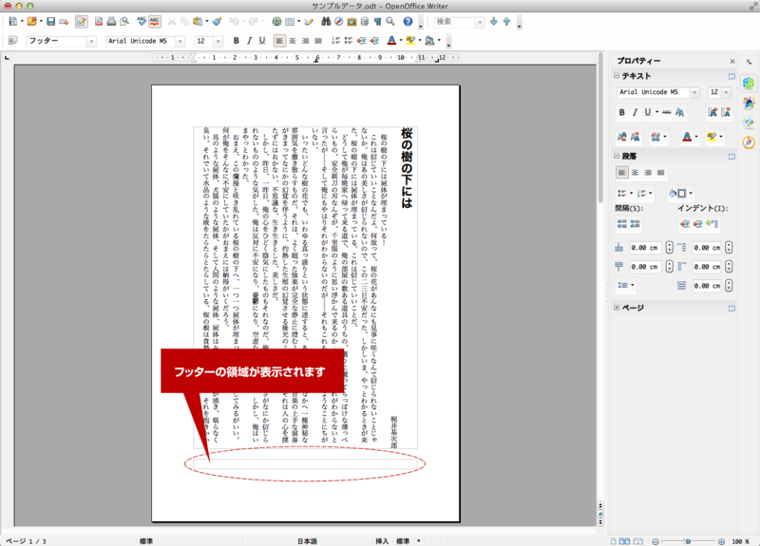Open toolbar font name dropdown arrow
The image size is (760, 546).
click(x=180, y=41)
